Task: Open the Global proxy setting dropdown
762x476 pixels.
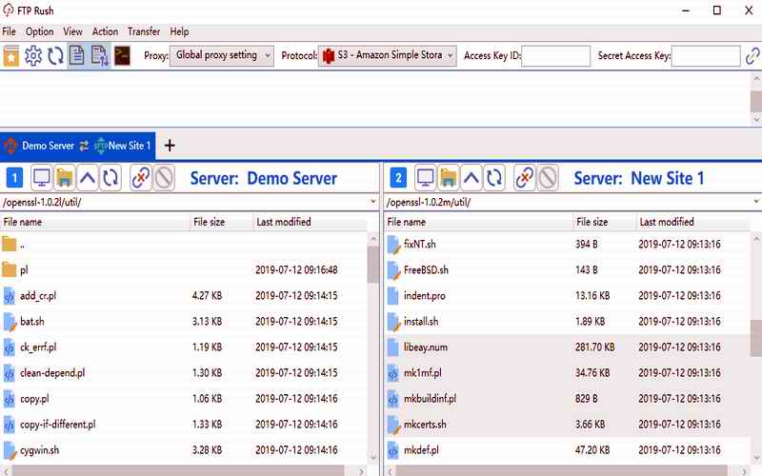Action: 223,56
